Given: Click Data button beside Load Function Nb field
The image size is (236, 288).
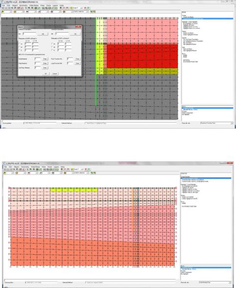Looking at the screenshot, I should point(78,63).
